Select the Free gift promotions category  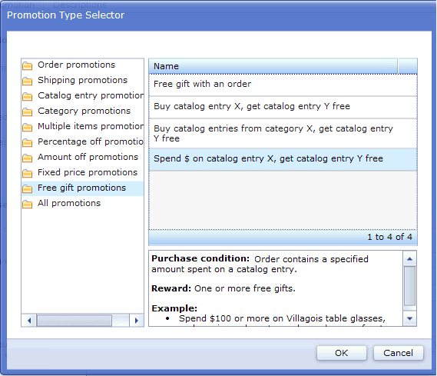[82, 188]
